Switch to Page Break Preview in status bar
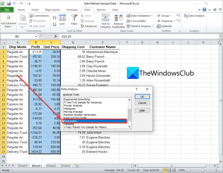The height and width of the screenshot is (173, 223). pyautogui.click(x=174, y=170)
